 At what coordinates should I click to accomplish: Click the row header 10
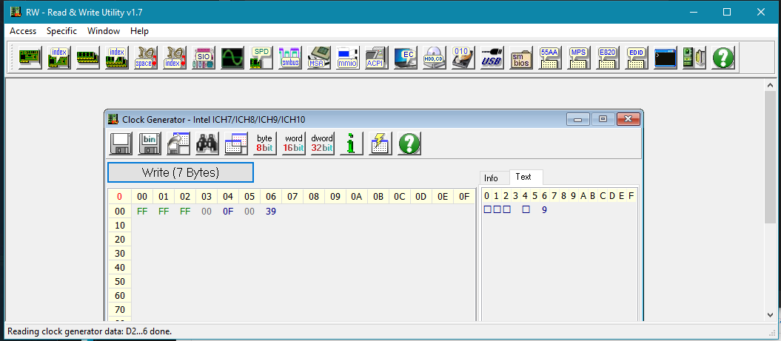pos(119,226)
